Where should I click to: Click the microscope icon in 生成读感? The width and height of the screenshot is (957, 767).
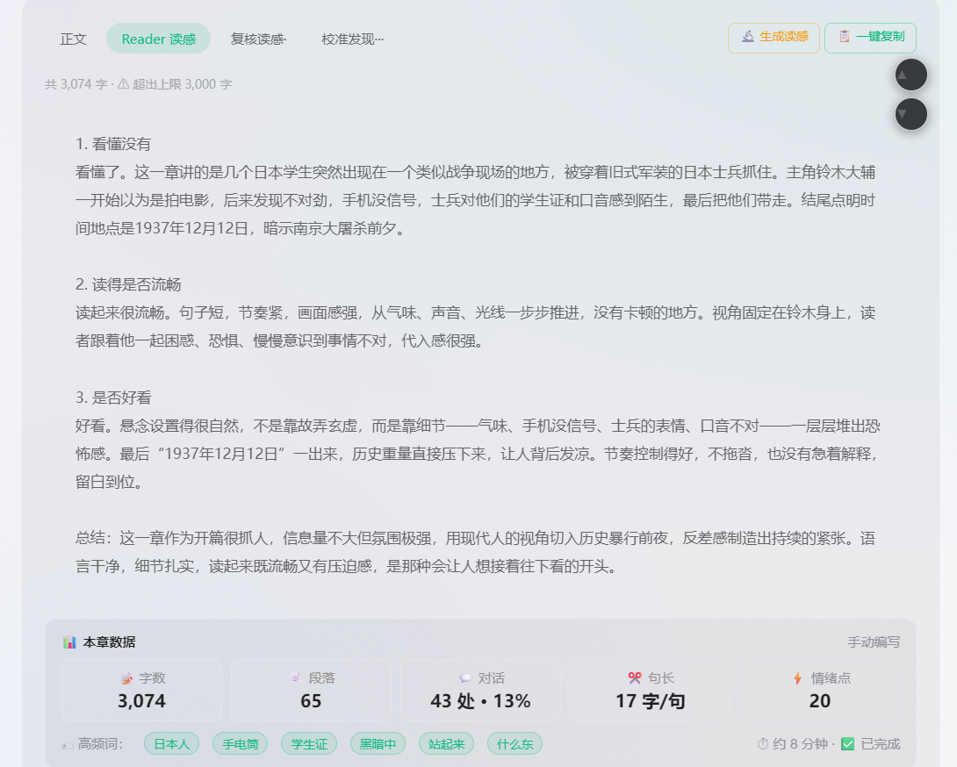[748, 37]
